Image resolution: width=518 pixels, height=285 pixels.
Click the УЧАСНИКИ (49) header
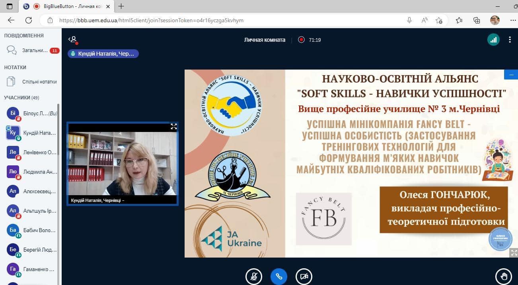point(21,97)
